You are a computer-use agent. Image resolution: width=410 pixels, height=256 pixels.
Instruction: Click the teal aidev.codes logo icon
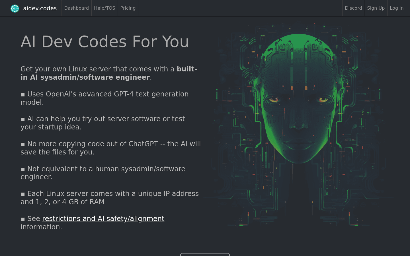click(15, 8)
